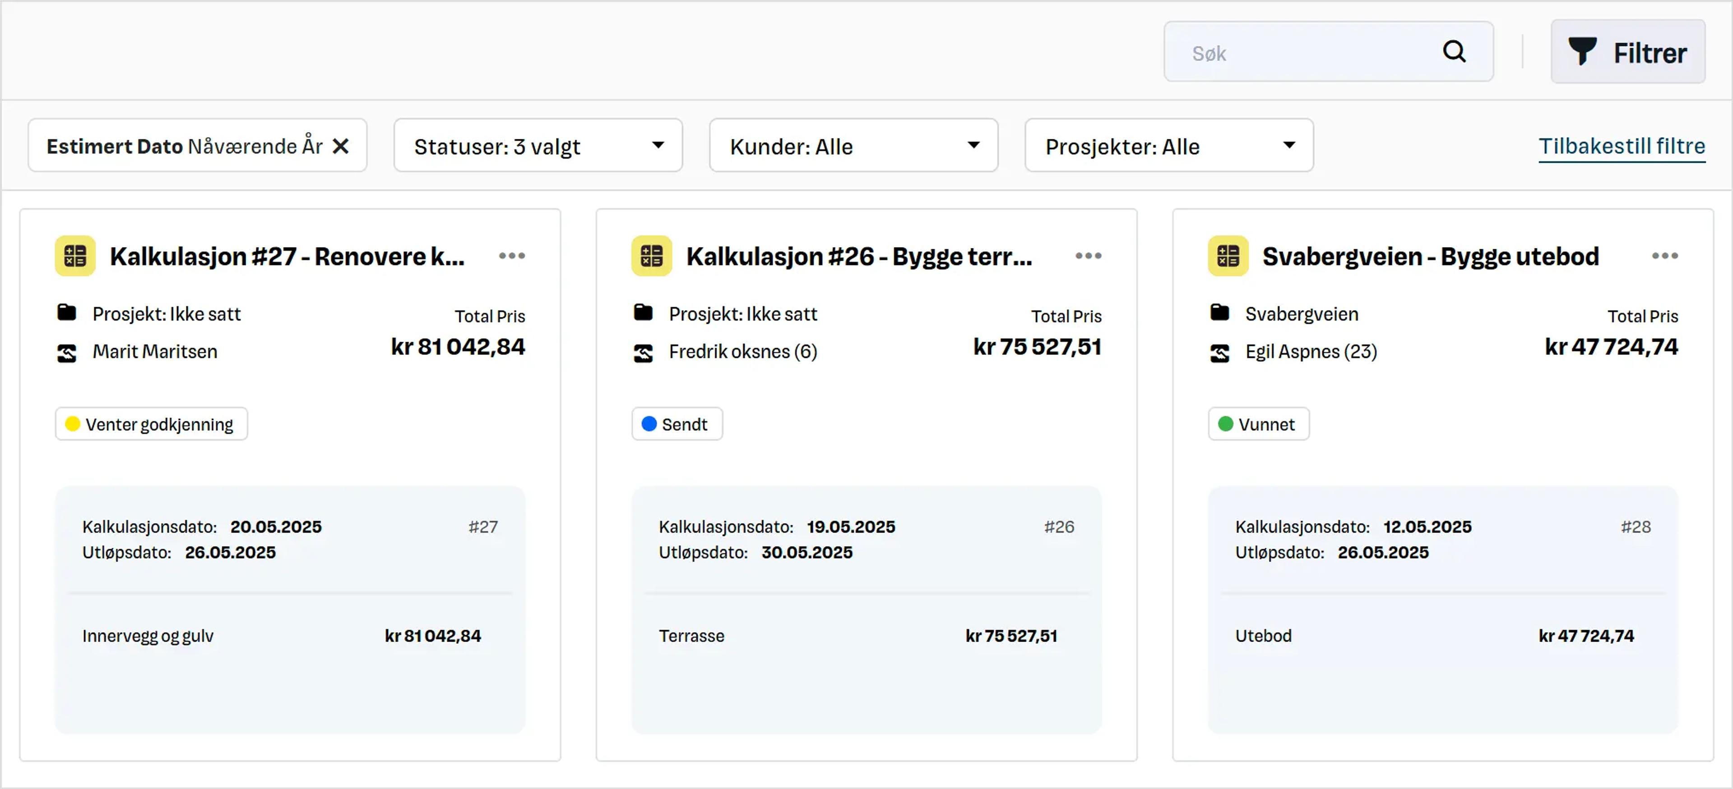Open three-dot menu for Svabergveien card

(x=1664, y=256)
